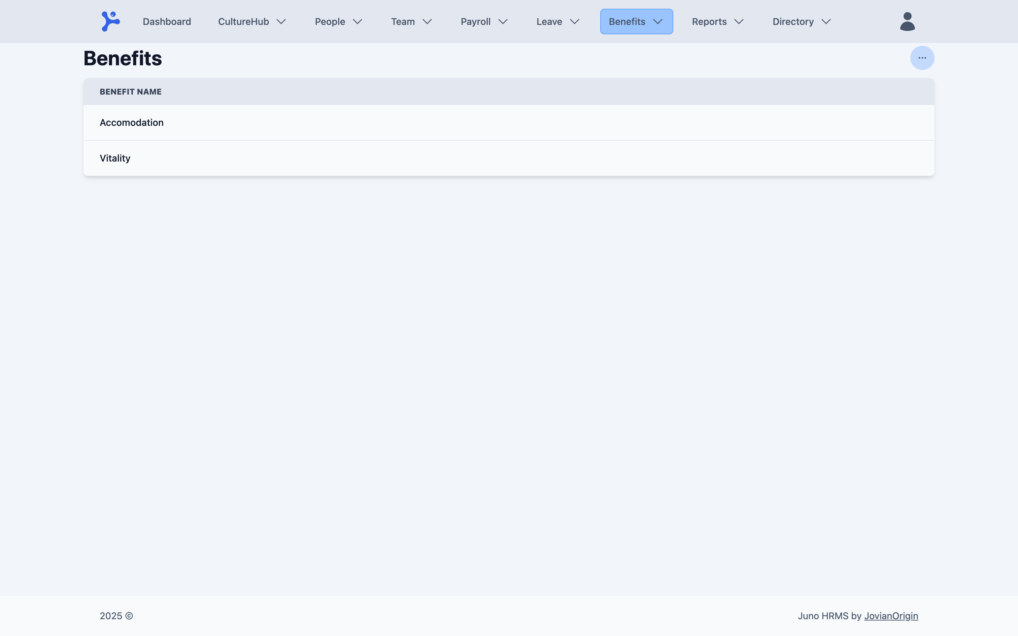
Task: Follow the JovianOrigin footer link
Action: click(891, 616)
